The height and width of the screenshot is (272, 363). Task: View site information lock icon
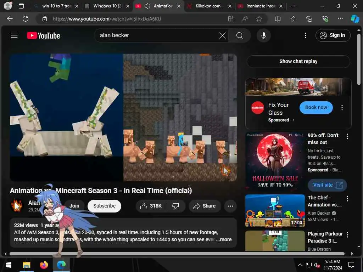point(45,19)
